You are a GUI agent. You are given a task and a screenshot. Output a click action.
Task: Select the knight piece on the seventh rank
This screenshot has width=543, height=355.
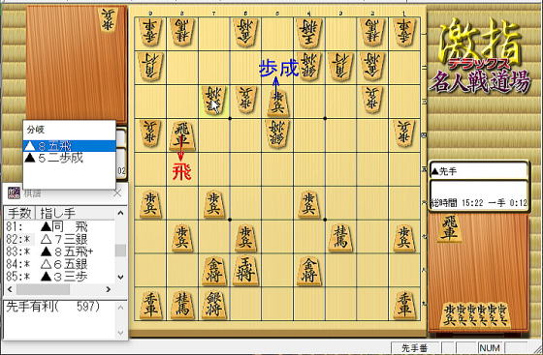coord(340,238)
